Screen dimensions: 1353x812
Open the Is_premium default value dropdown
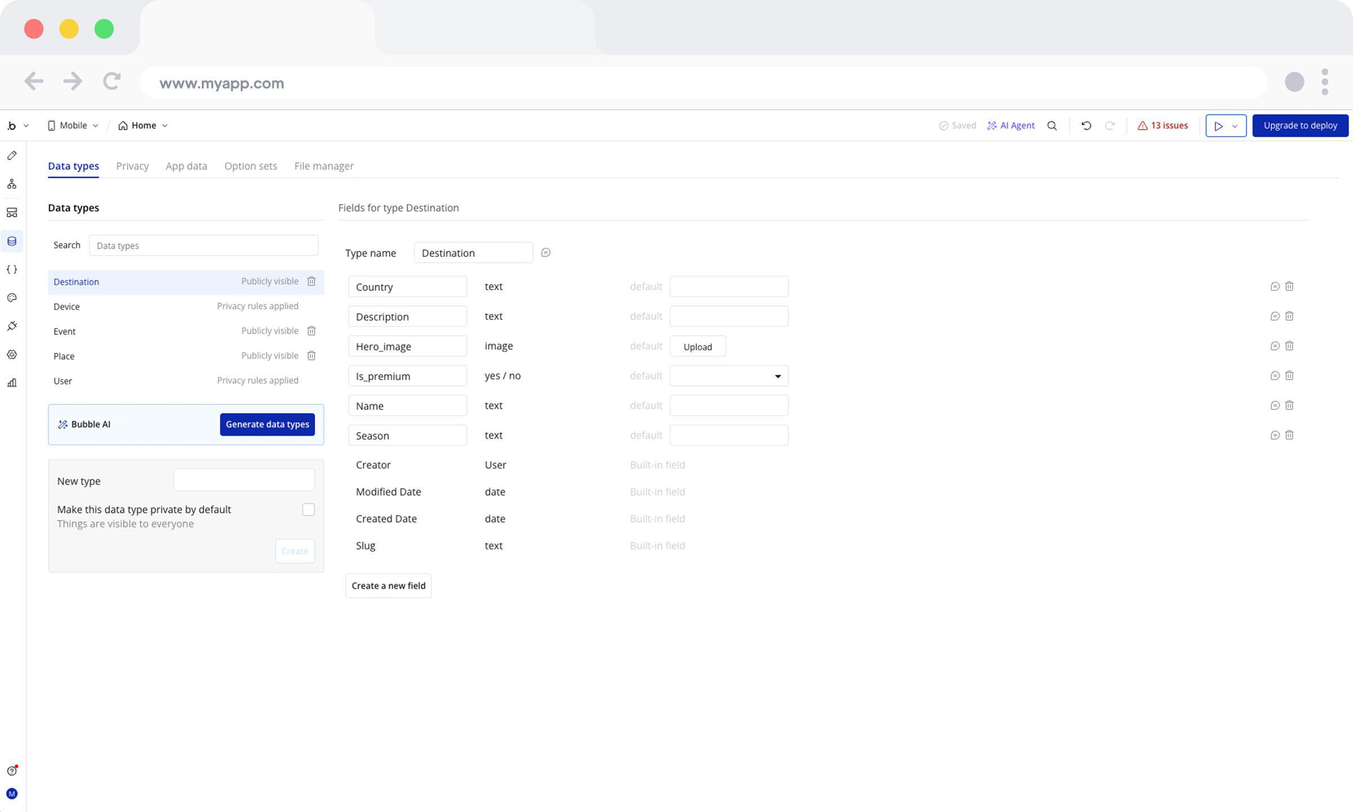(x=728, y=376)
